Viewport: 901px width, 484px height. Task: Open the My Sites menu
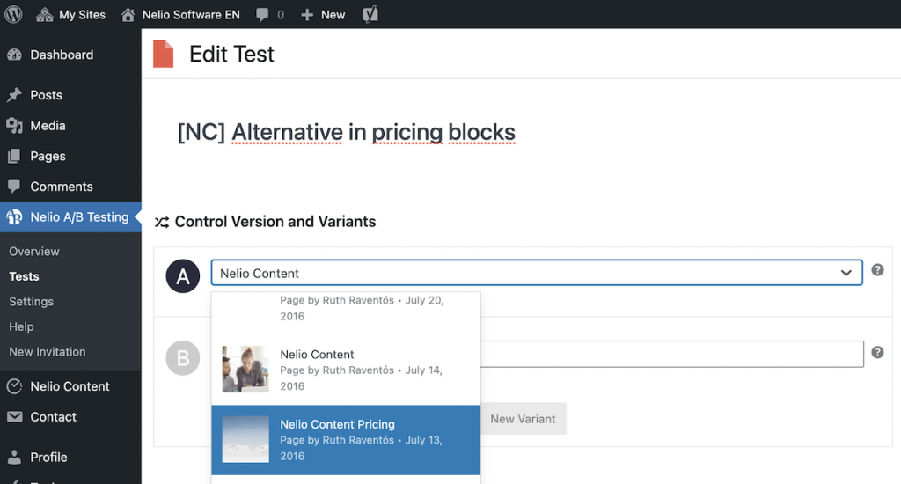tap(70, 14)
